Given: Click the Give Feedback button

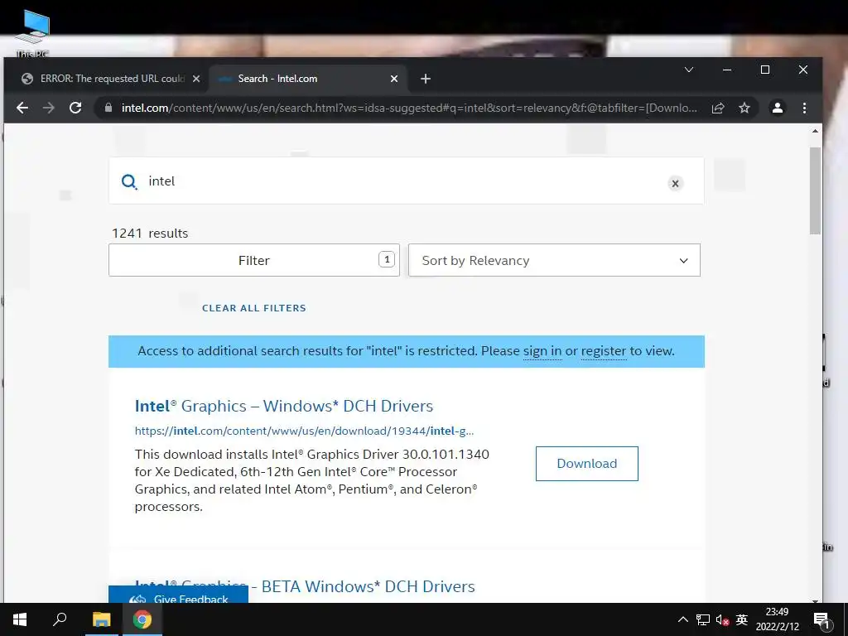Looking at the screenshot, I should pyautogui.click(x=179, y=595).
